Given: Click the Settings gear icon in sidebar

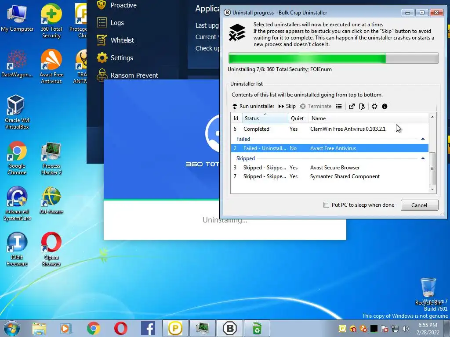Looking at the screenshot, I should coord(102,58).
